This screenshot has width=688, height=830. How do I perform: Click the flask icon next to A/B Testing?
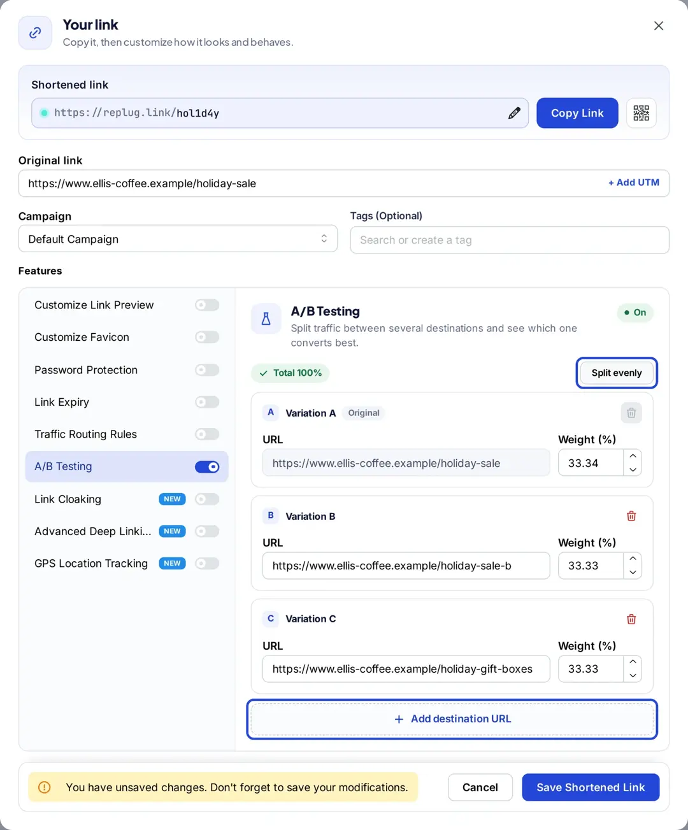coord(266,318)
